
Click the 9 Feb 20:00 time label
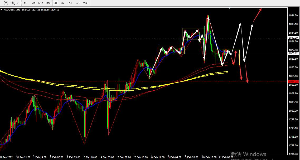[x=192, y=157]
